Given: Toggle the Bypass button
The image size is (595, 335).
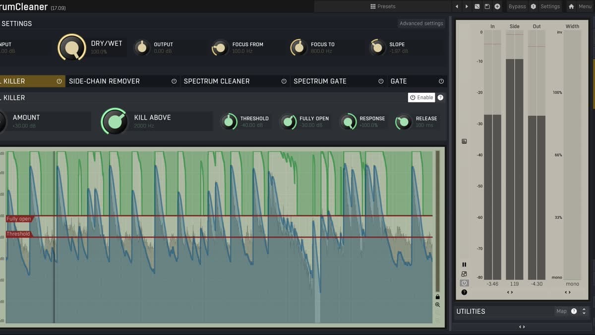Looking at the screenshot, I should point(517,6).
